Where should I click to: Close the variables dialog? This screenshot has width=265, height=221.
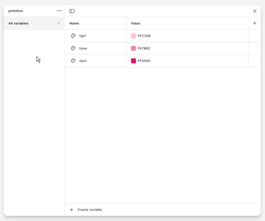[x=255, y=11]
